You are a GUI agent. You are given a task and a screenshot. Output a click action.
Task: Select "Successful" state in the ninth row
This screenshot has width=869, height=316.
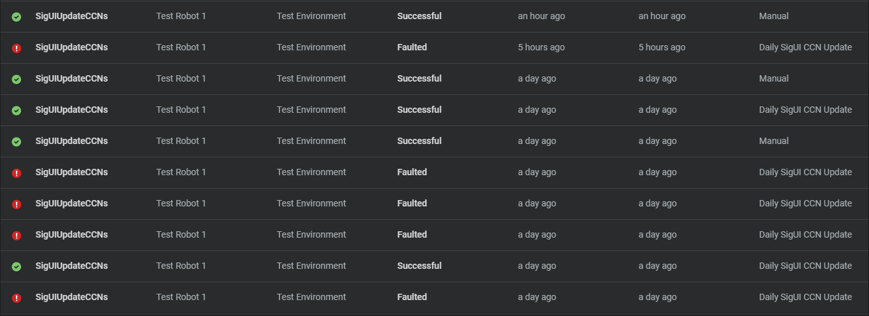[419, 266]
